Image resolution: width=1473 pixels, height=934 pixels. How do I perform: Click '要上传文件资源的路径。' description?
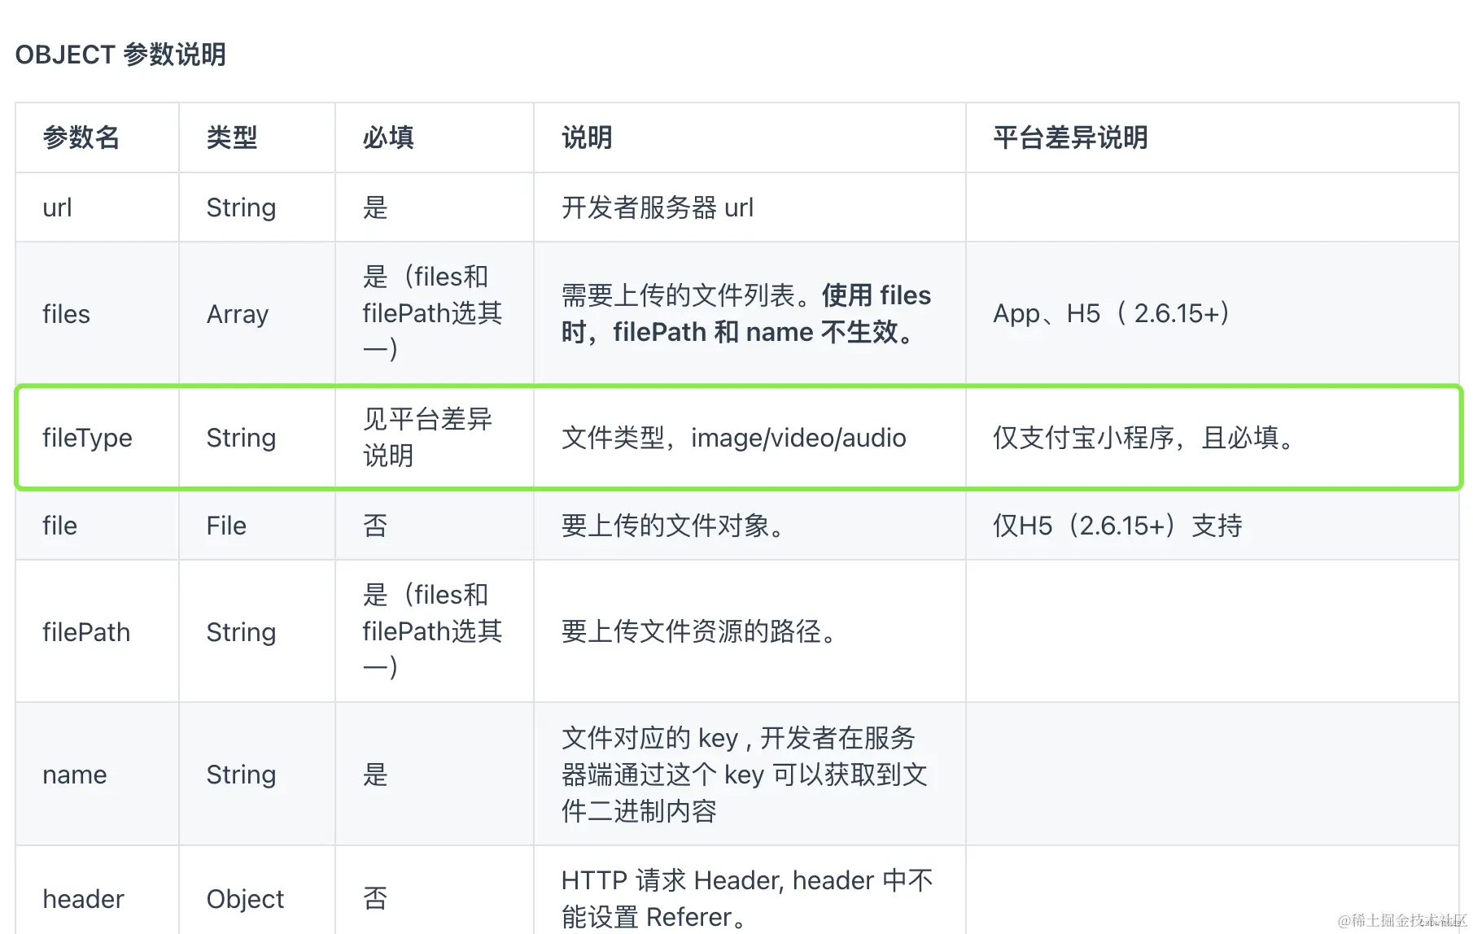click(x=699, y=631)
